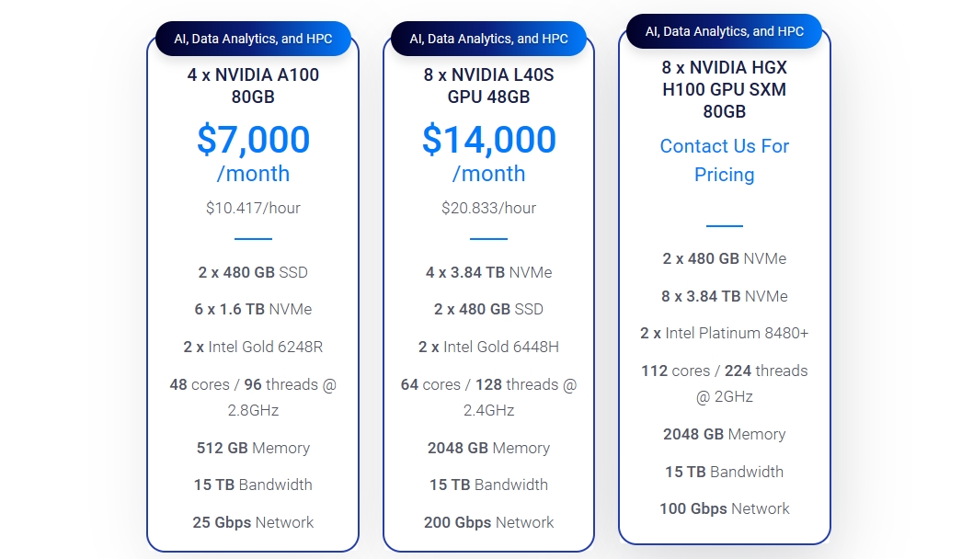Click the 2 x Intel Platinum 8480+ spec

(x=724, y=333)
